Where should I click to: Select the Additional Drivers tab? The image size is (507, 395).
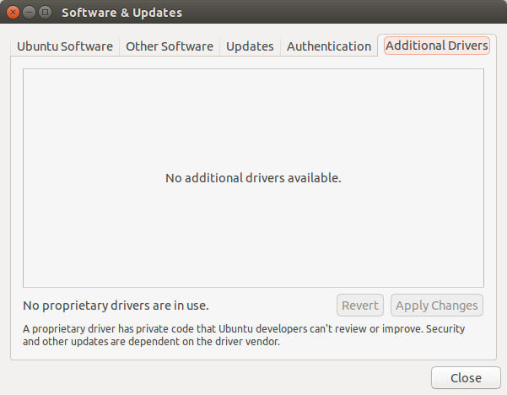pyautogui.click(x=437, y=46)
